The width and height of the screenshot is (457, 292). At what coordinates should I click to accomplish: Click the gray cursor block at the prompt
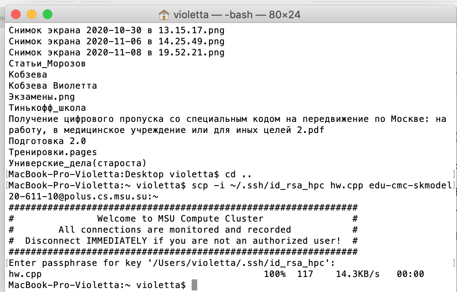point(194,285)
